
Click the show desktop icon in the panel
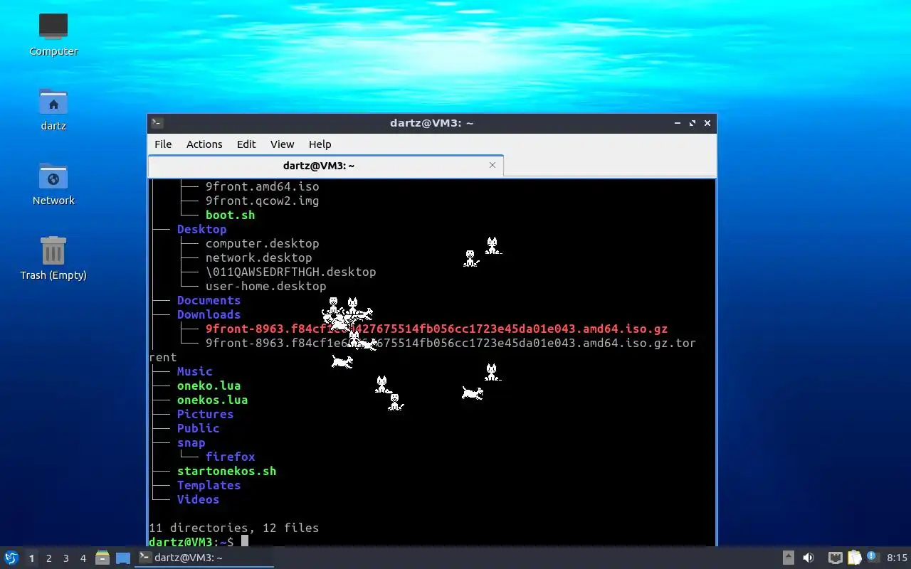(123, 558)
